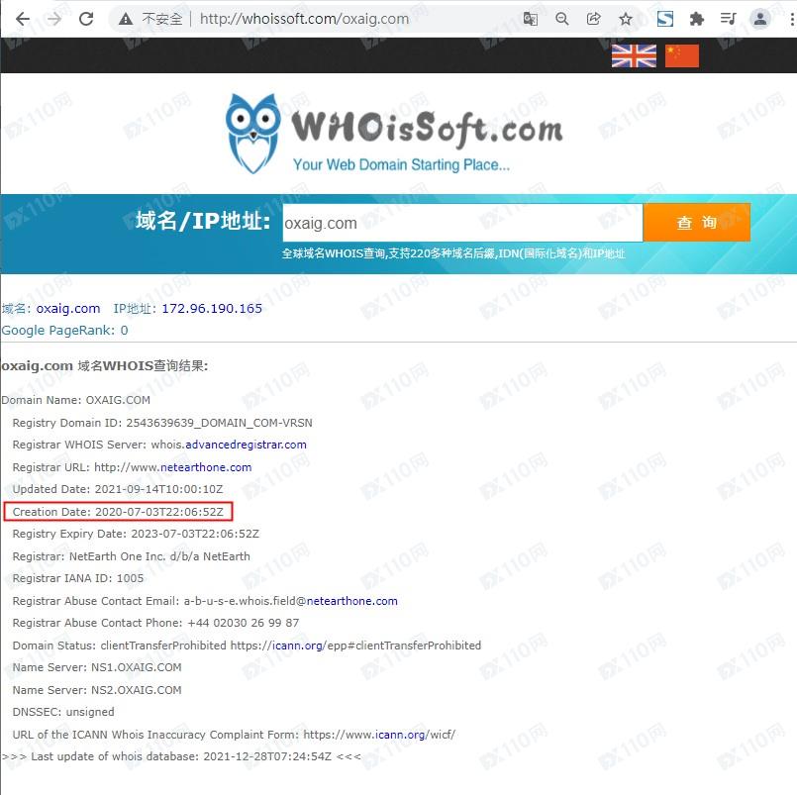
Task: Open the media control playlist icon
Action: click(728, 20)
